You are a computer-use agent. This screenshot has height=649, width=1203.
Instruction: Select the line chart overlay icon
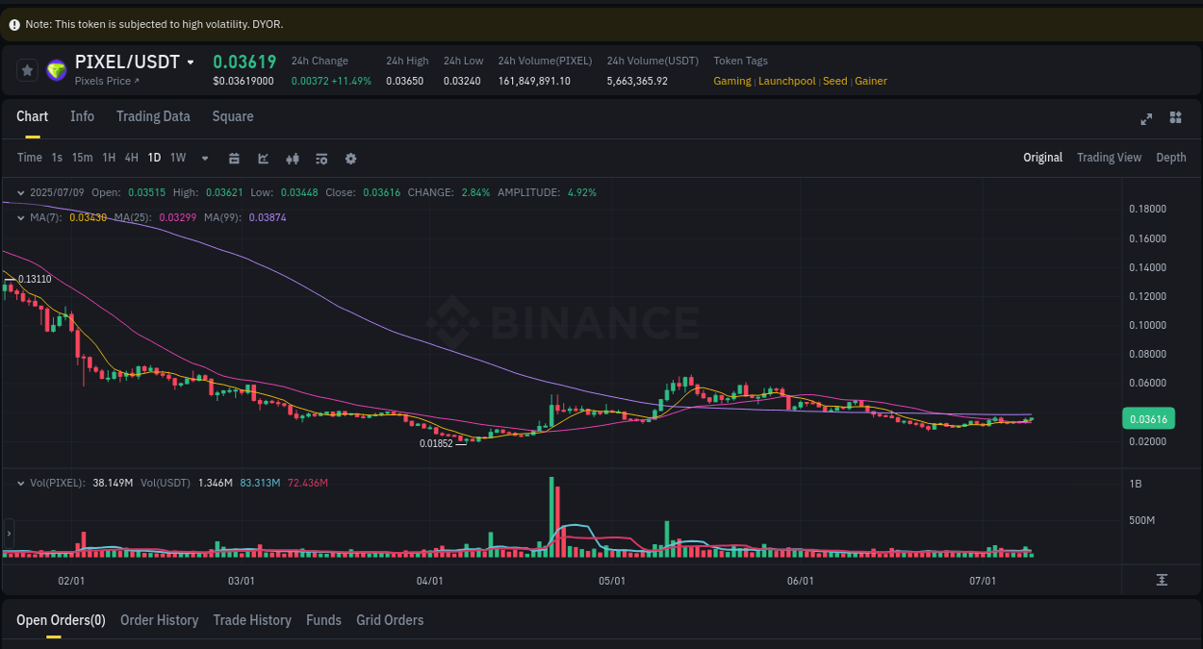pos(263,158)
